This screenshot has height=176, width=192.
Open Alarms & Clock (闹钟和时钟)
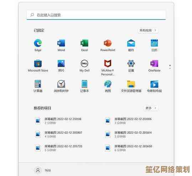(61, 86)
